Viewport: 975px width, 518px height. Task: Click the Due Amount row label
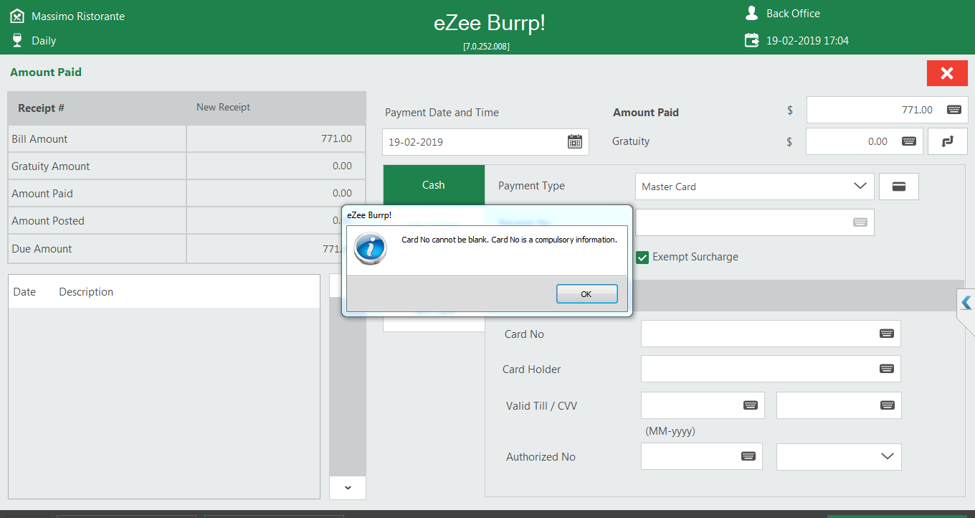pyautogui.click(x=42, y=249)
